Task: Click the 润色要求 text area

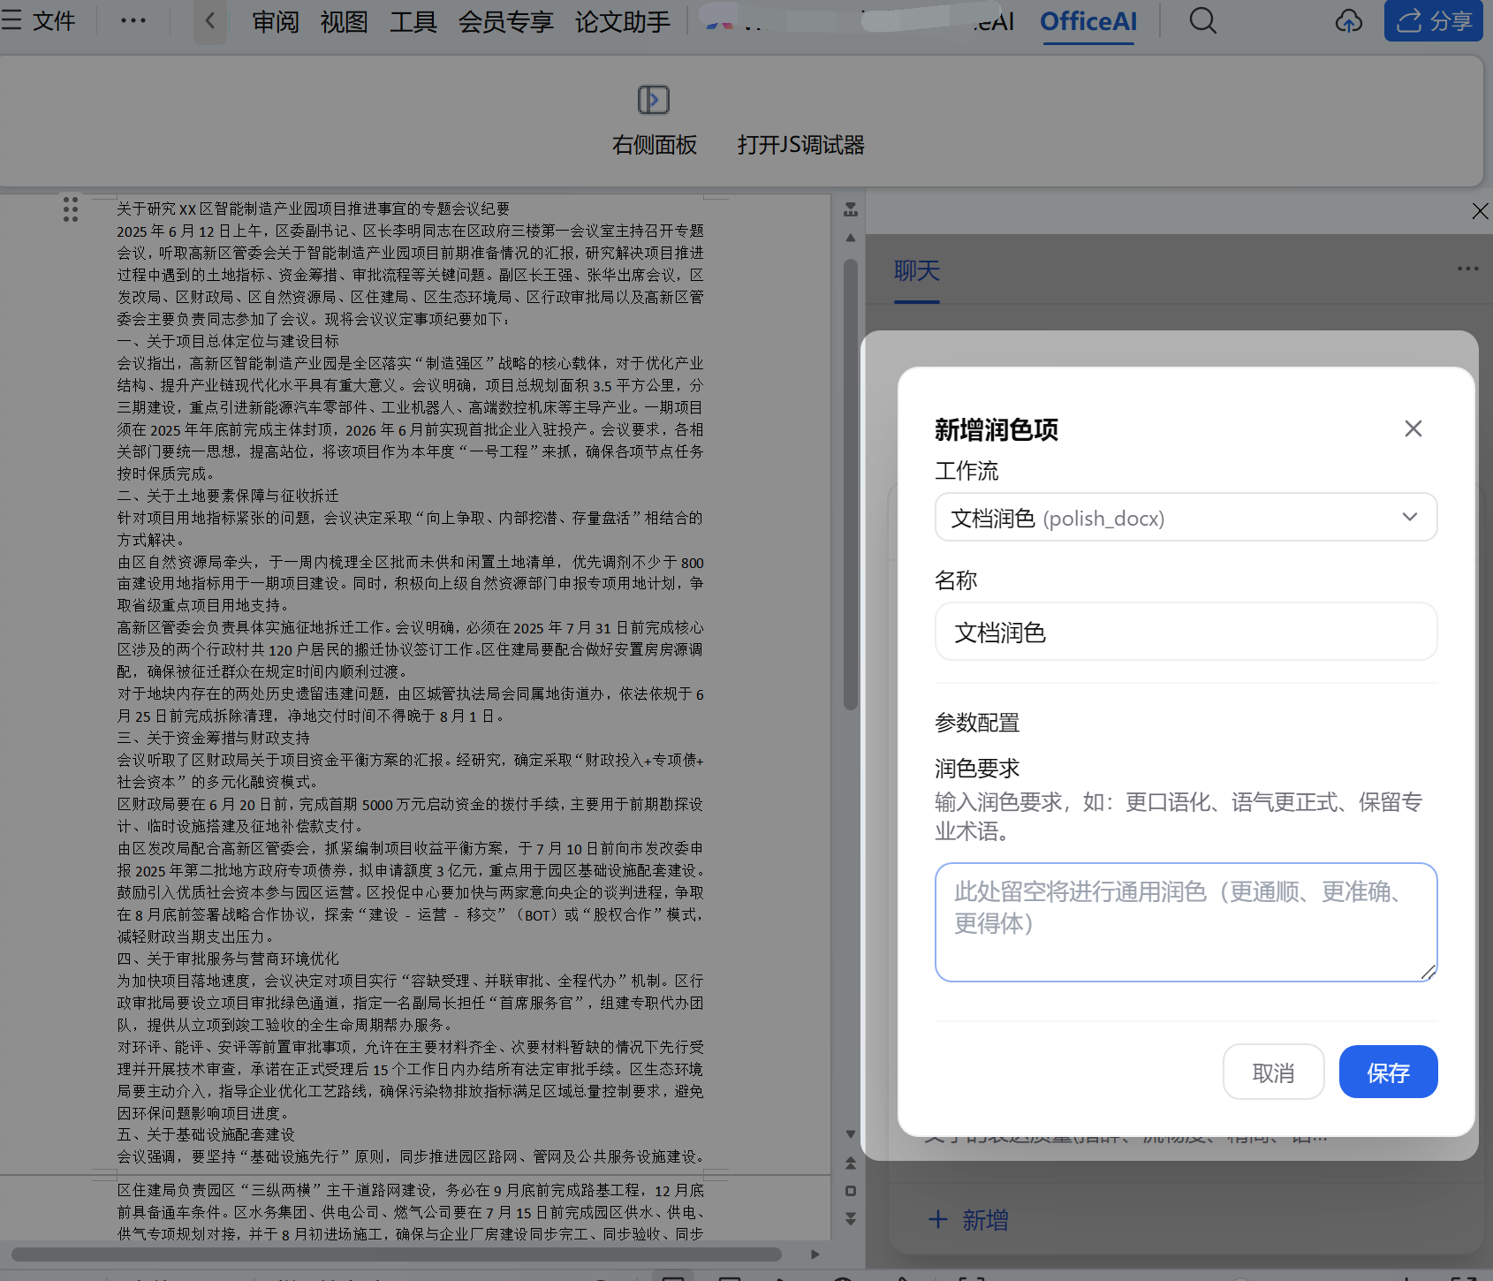Action: 1186,922
